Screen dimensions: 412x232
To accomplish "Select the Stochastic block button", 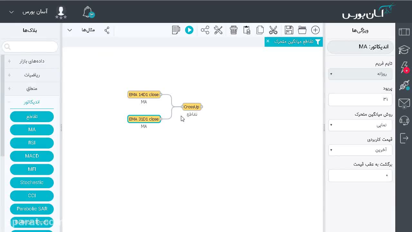I will pos(32,182).
